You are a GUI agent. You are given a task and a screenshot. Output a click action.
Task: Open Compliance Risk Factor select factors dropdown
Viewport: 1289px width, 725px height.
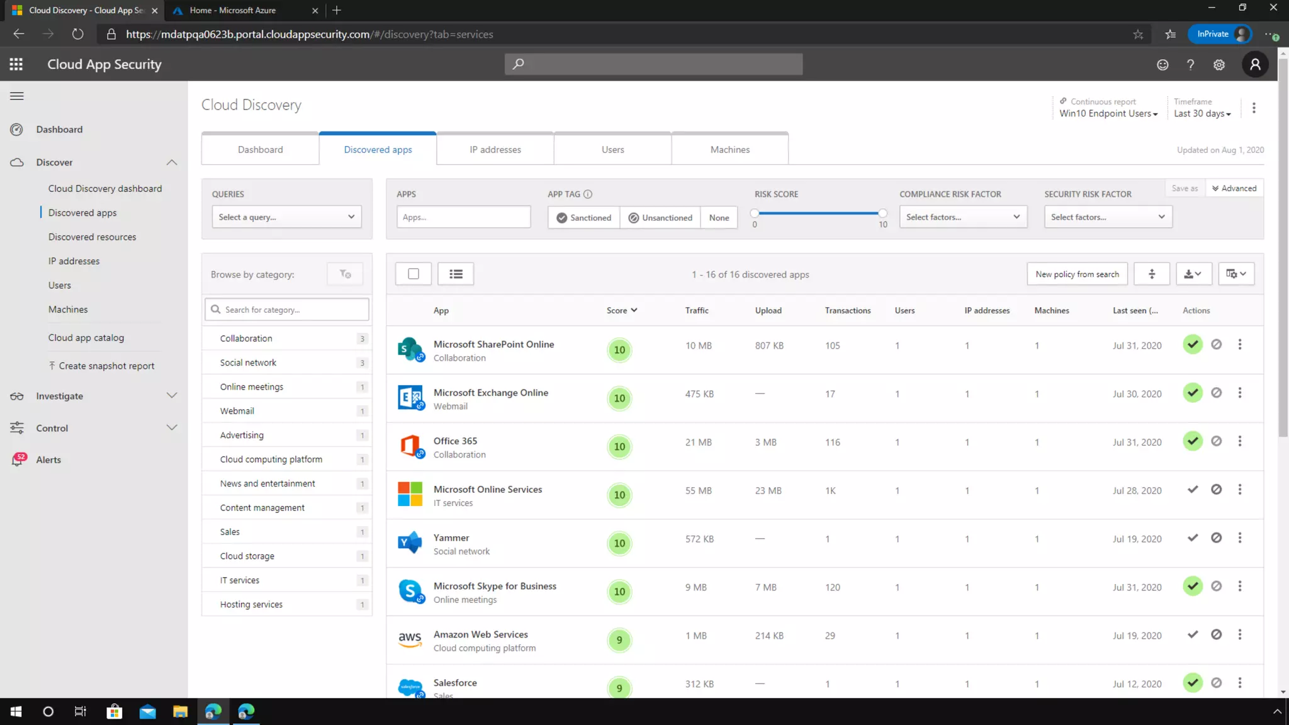coord(962,217)
